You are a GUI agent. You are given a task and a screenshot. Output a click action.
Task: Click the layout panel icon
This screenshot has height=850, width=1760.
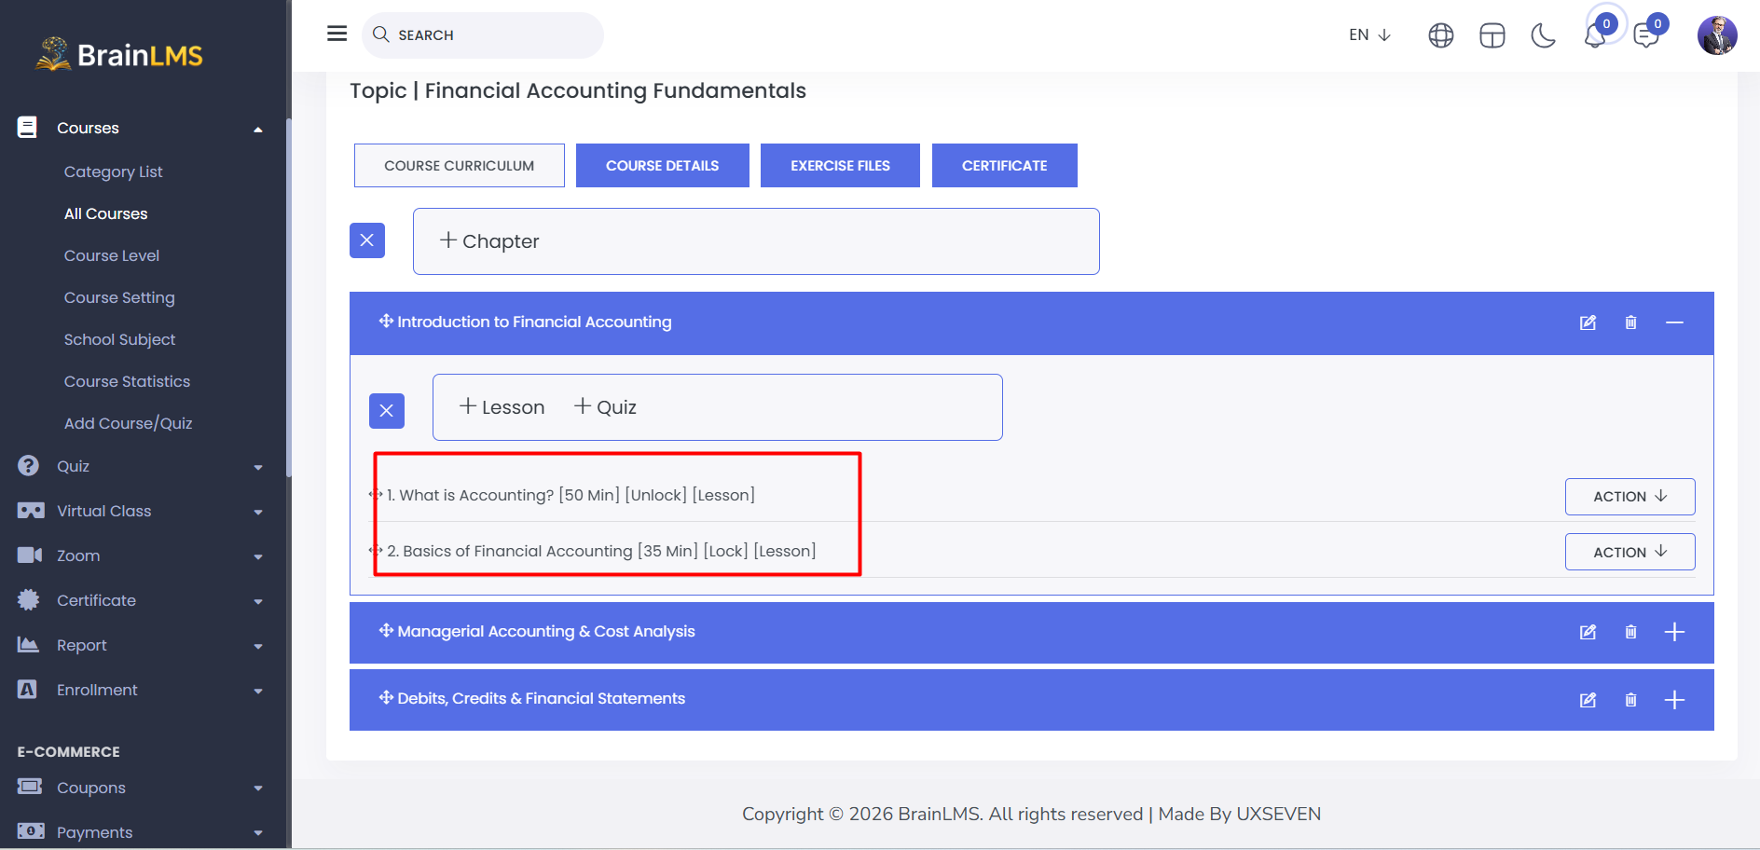[1492, 35]
